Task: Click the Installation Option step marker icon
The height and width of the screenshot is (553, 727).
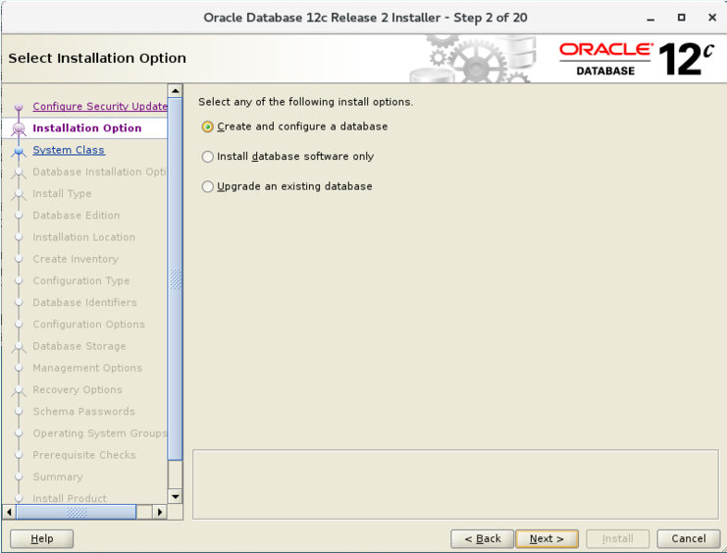Action: (19, 128)
